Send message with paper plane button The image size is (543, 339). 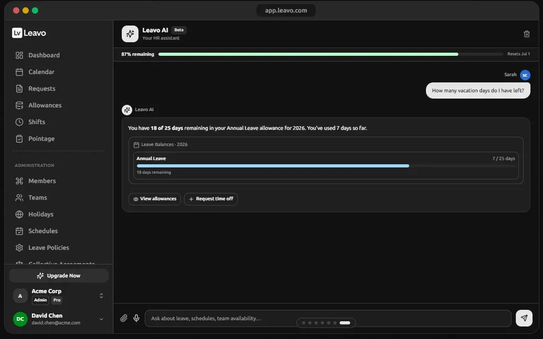click(x=524, y=318)
